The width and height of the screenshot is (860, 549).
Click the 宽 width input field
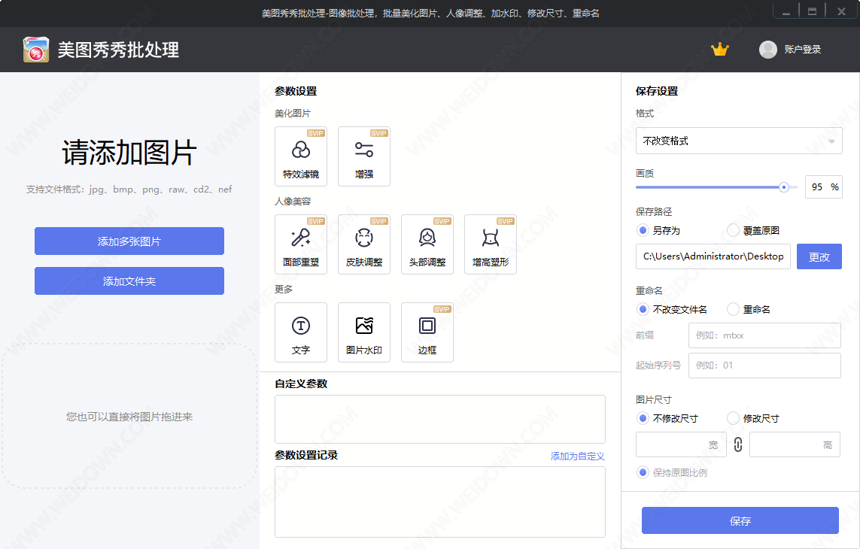pos(681,444)
